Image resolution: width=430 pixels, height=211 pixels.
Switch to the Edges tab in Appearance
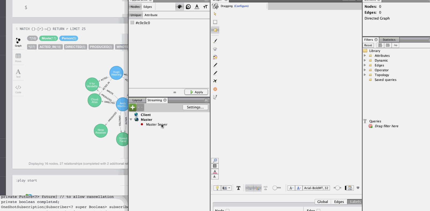(x=148, y=7)
